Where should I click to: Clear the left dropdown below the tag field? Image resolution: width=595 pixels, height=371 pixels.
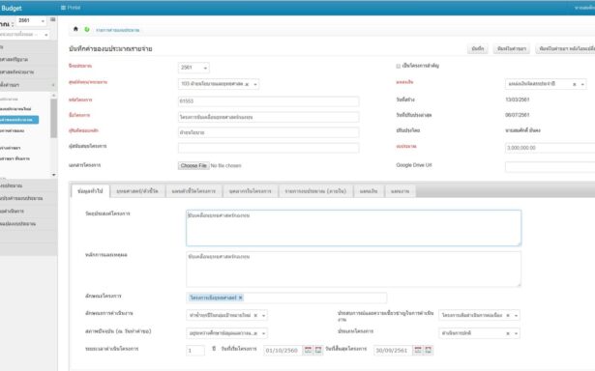coord(255,315)
